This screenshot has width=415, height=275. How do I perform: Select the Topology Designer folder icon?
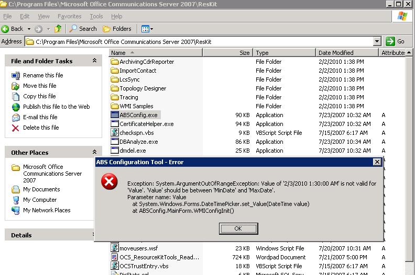[115, 88]
